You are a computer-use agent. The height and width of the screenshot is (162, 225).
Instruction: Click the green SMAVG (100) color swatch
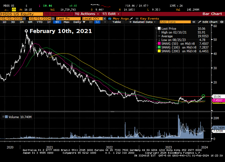(159, 47)
